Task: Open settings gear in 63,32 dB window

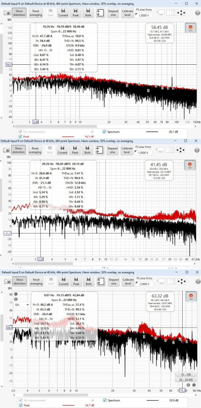Action: 198,281
